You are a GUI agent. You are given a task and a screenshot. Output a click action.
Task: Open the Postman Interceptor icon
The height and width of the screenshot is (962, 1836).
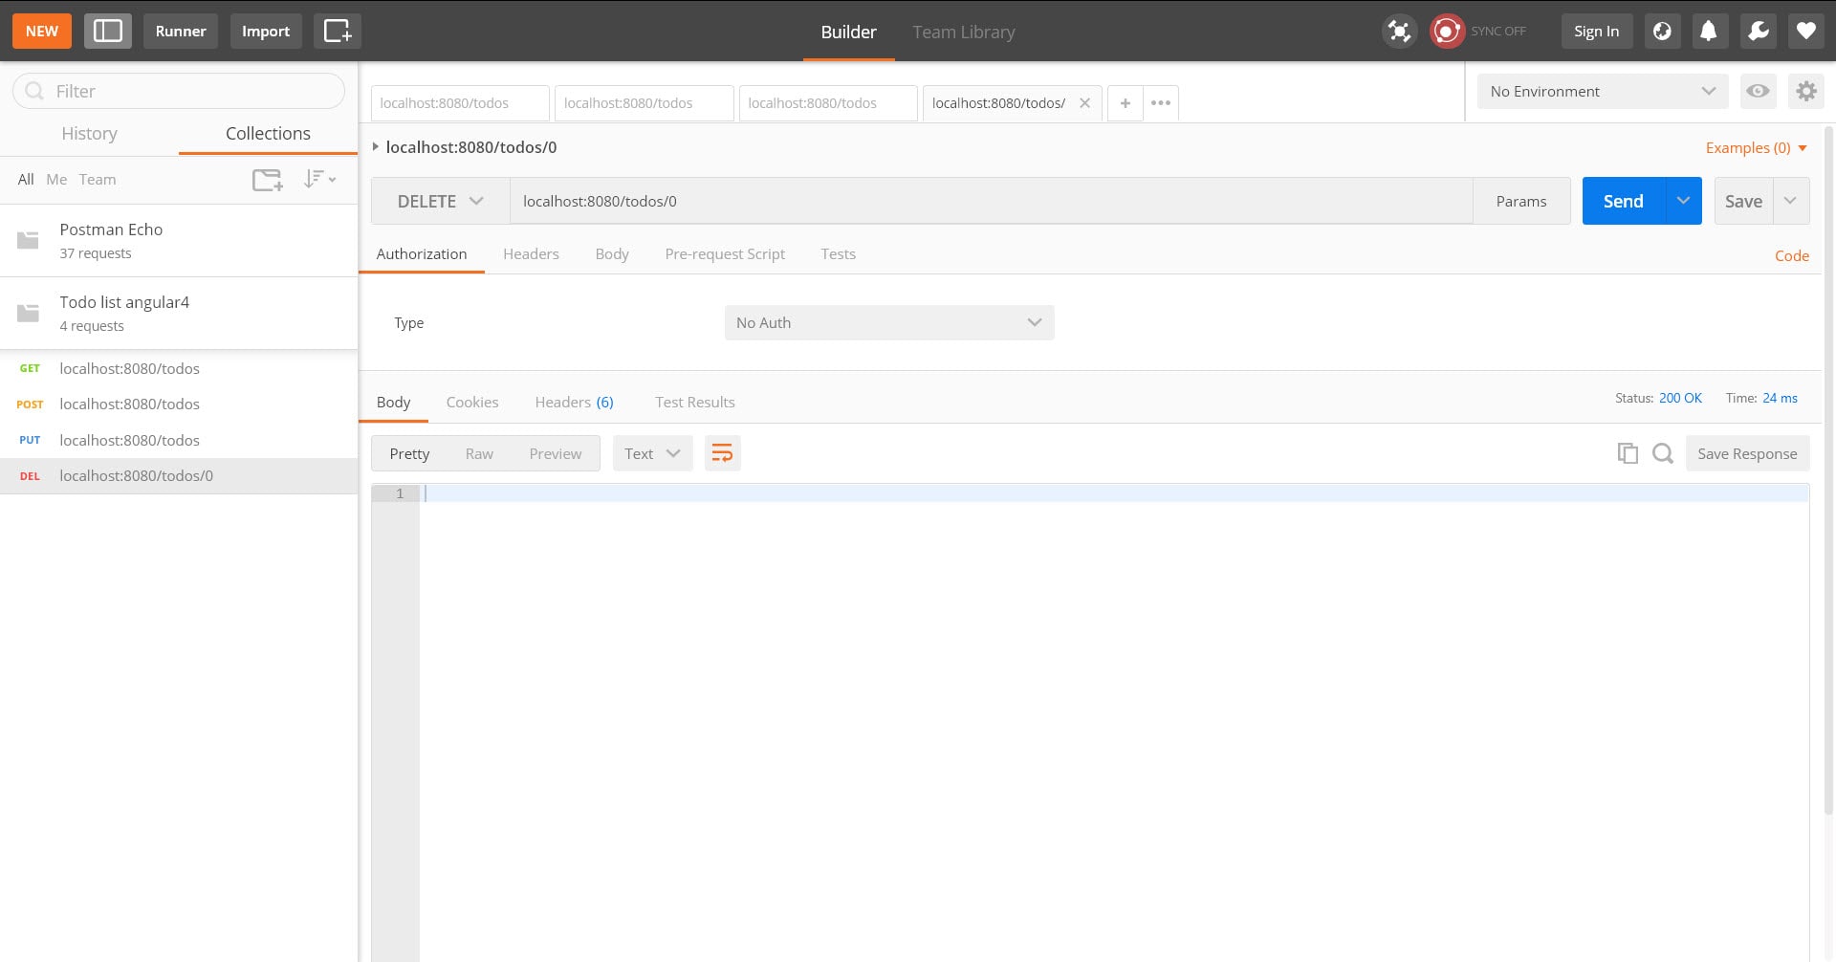(1399, 31)
